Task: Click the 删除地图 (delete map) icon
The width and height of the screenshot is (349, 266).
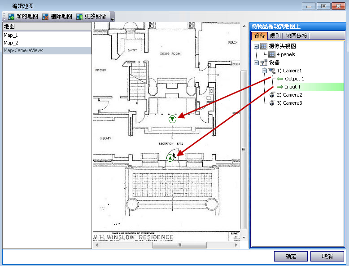Action: pyautogui.click(x=45, y=17)
